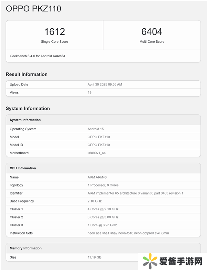
Task: Click the Instruction Sets value list
Action: point(128,233)
